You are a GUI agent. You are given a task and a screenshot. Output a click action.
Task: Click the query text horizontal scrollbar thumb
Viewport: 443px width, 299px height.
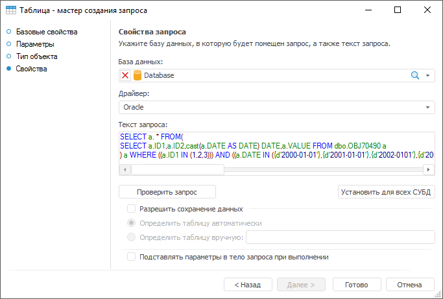(x=177, y=169)
